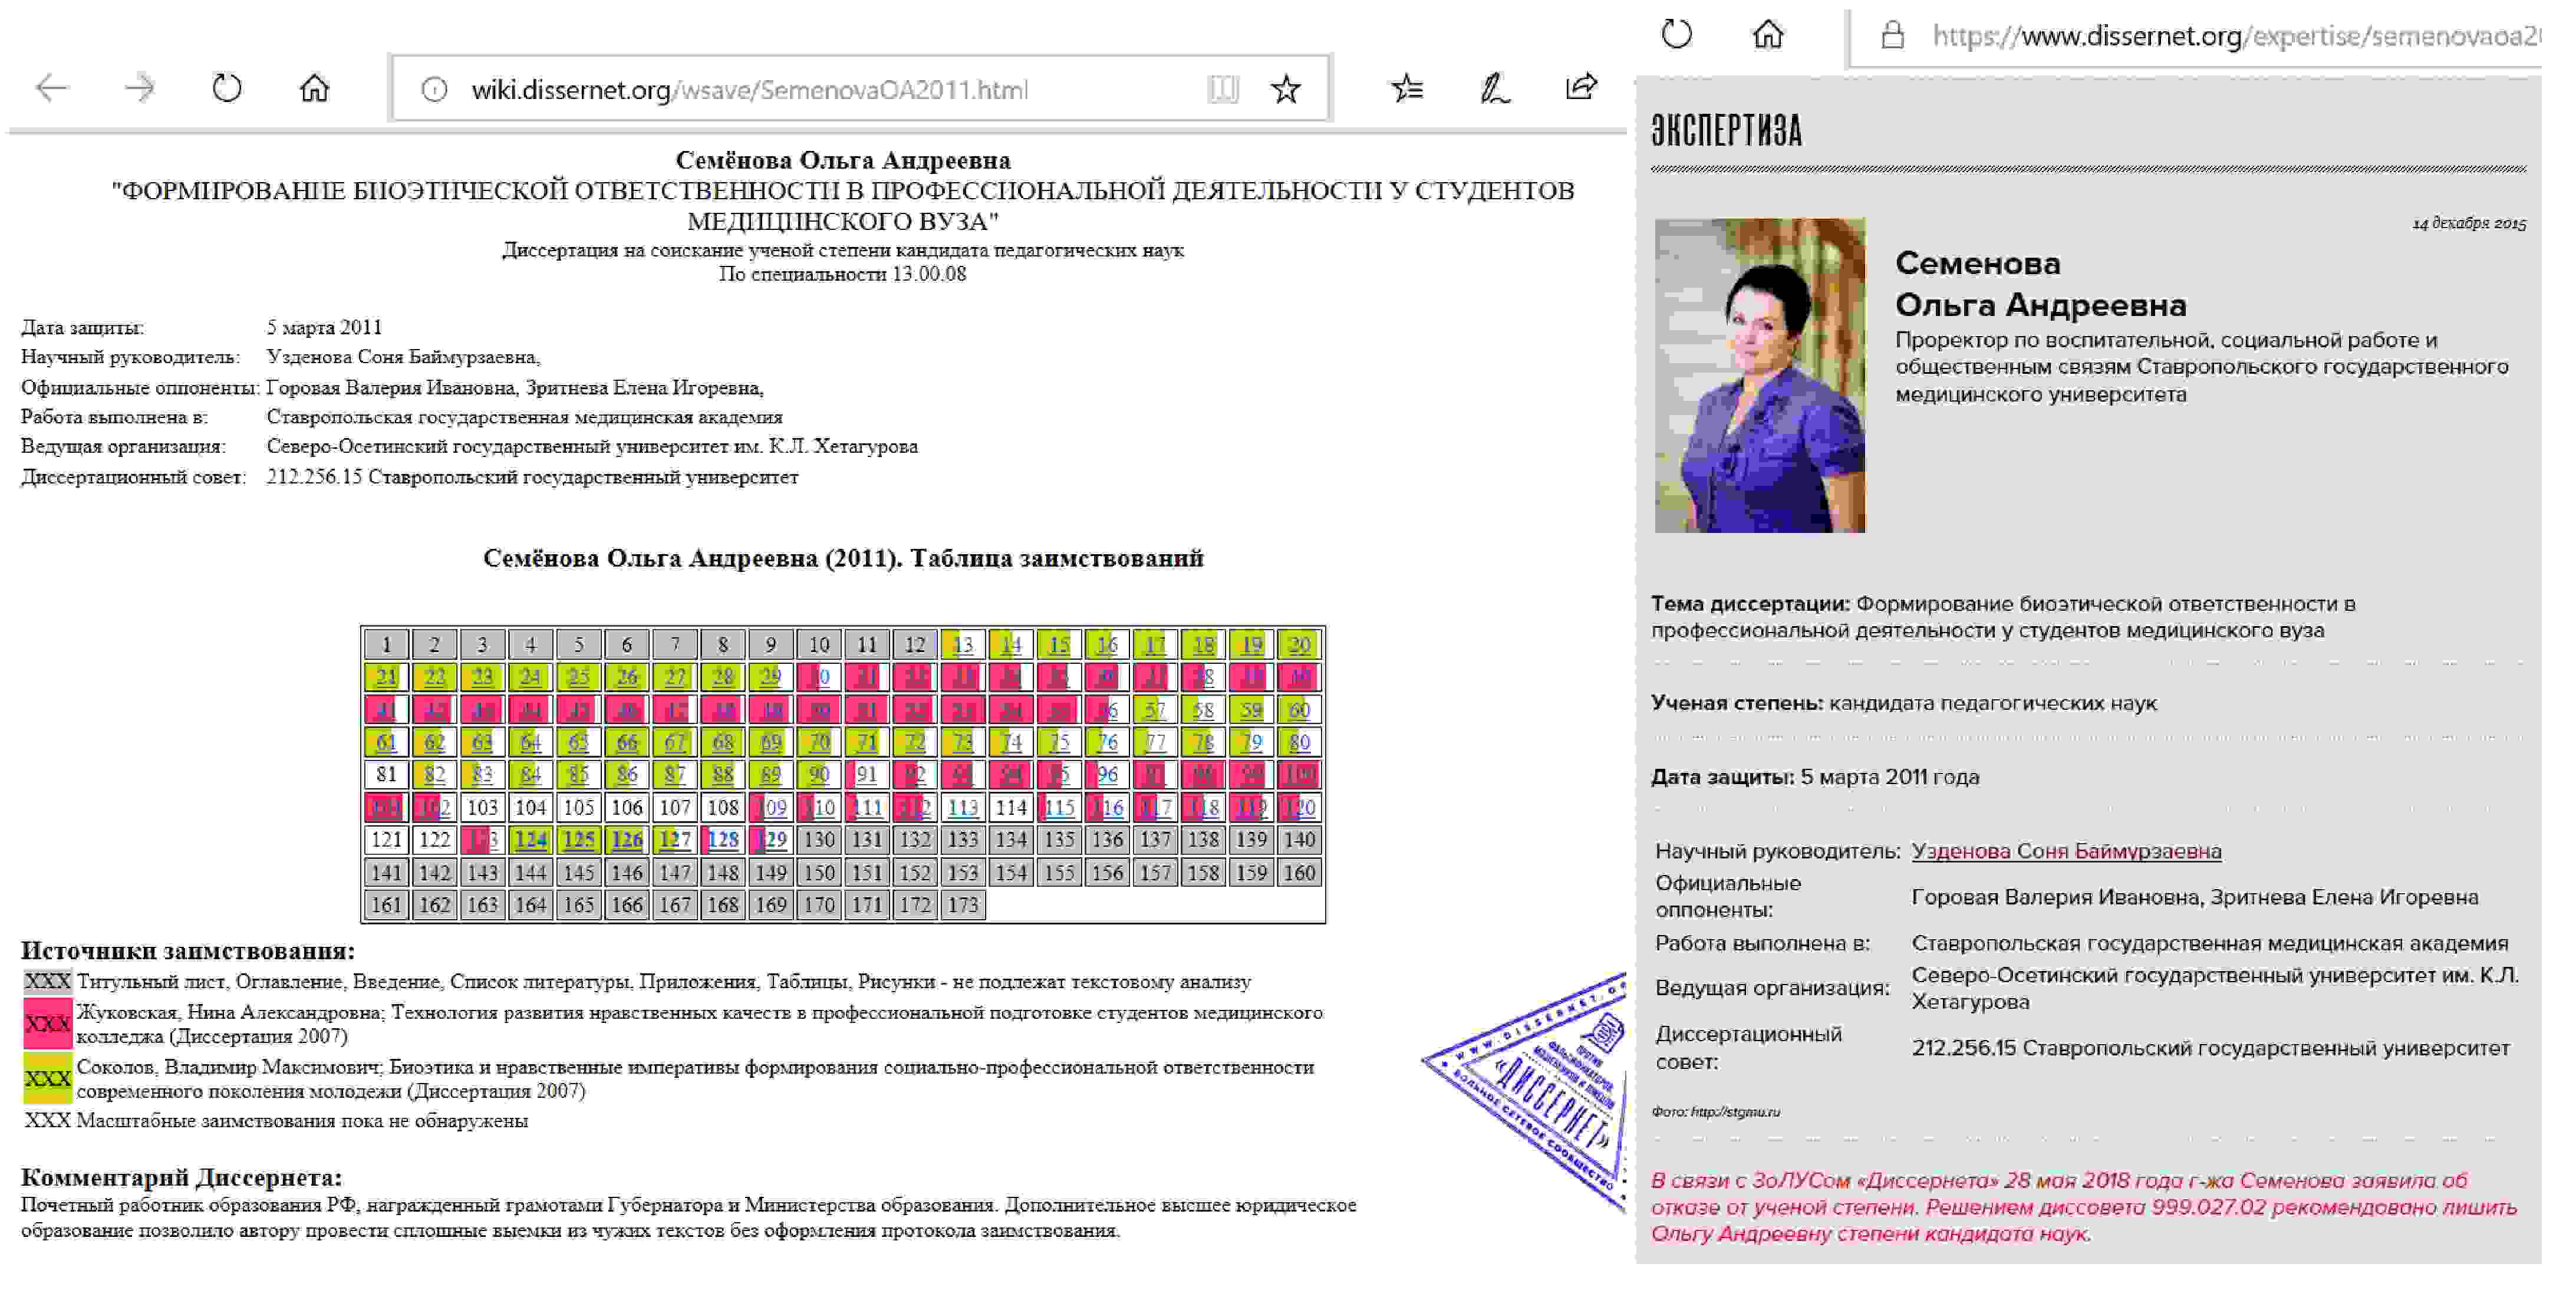Open site info icon in address bar
Screen dimensions: 2576x1300
434,90
